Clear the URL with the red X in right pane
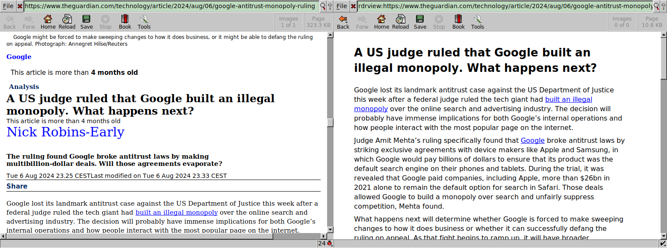667x248 pixels. tap(353, 6)
